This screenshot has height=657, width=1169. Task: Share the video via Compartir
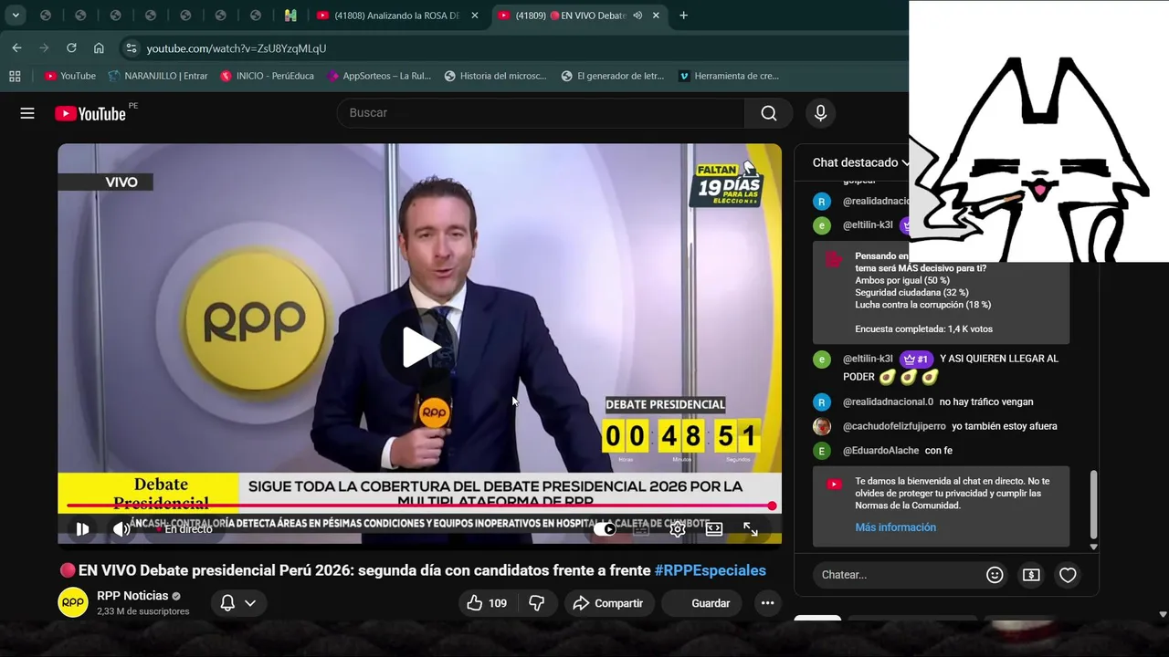coord(608,603)
